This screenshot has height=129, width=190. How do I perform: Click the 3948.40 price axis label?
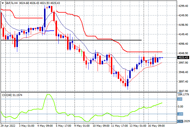183,72
